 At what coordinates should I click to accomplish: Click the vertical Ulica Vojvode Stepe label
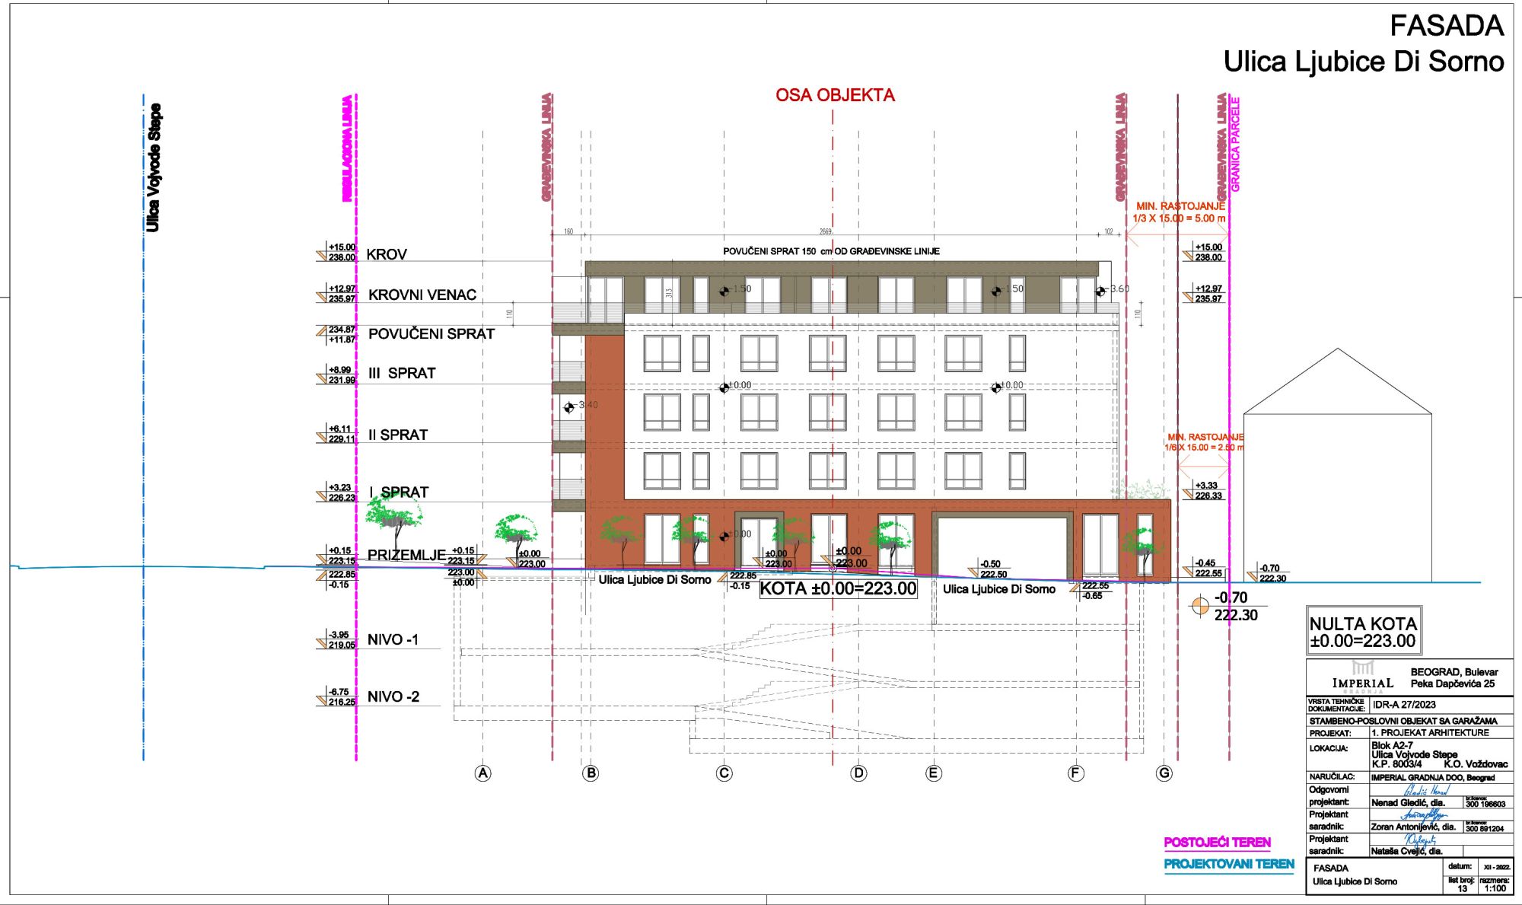point(154,167)
